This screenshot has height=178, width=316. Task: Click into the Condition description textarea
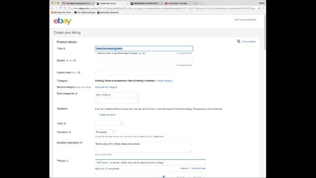tap(143, 147)
